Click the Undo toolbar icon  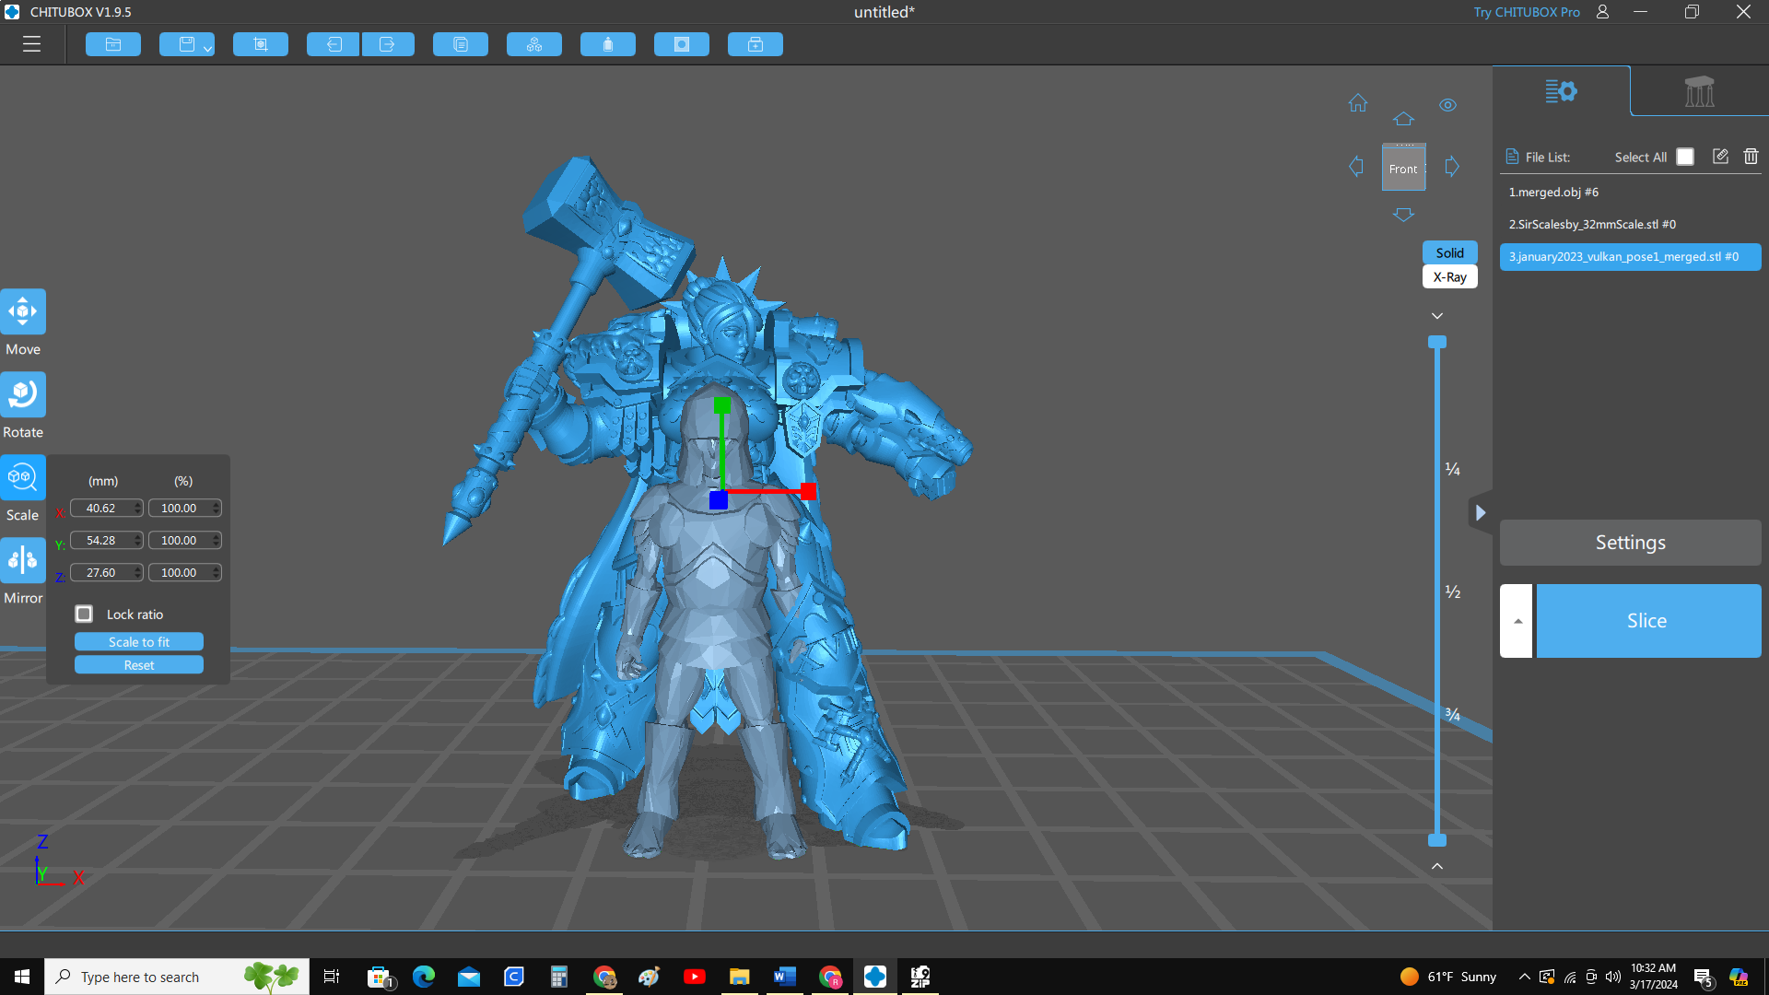[x=334, y=44]
